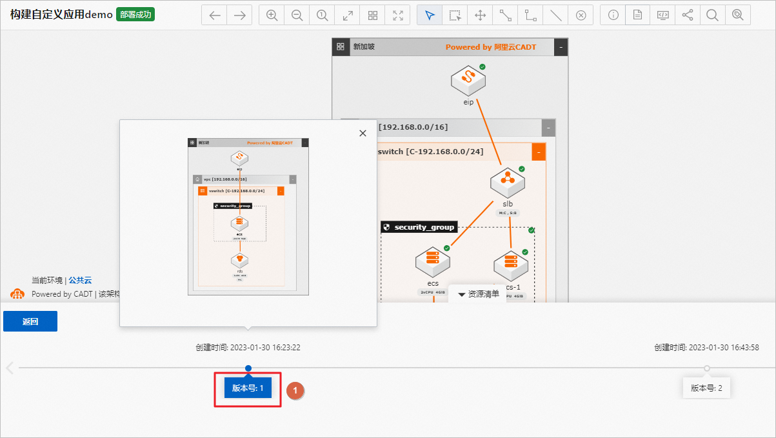Select the straight line tool

coord(555,15)
